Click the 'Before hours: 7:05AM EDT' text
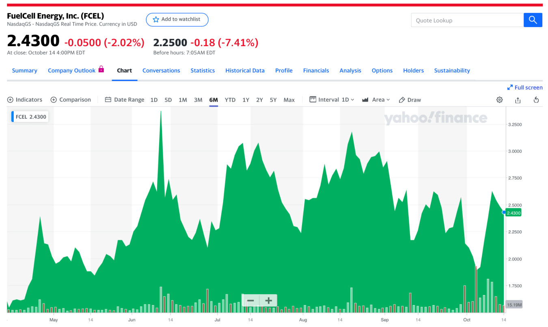The height and width of the screenshot is (327, 548). point(184,53)
